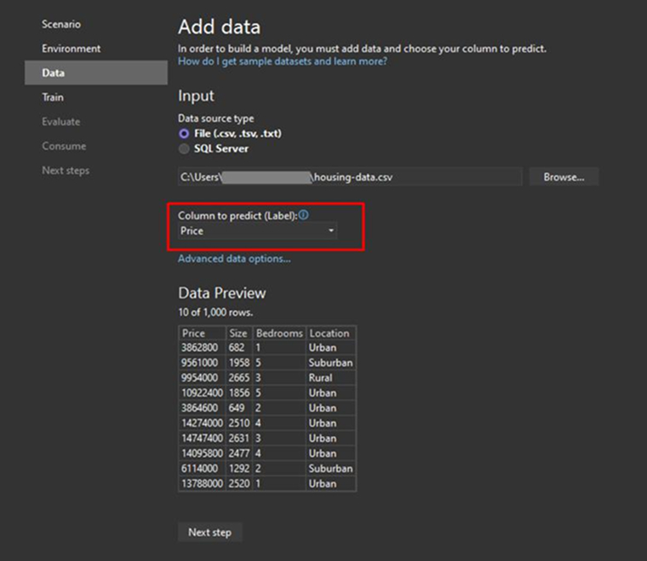Select the cell with price 3862800

[203, 347]
